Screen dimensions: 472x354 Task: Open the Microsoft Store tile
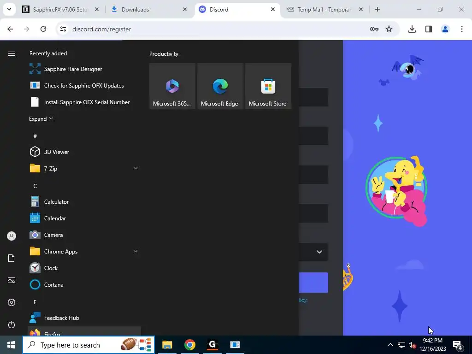(268, 86)
